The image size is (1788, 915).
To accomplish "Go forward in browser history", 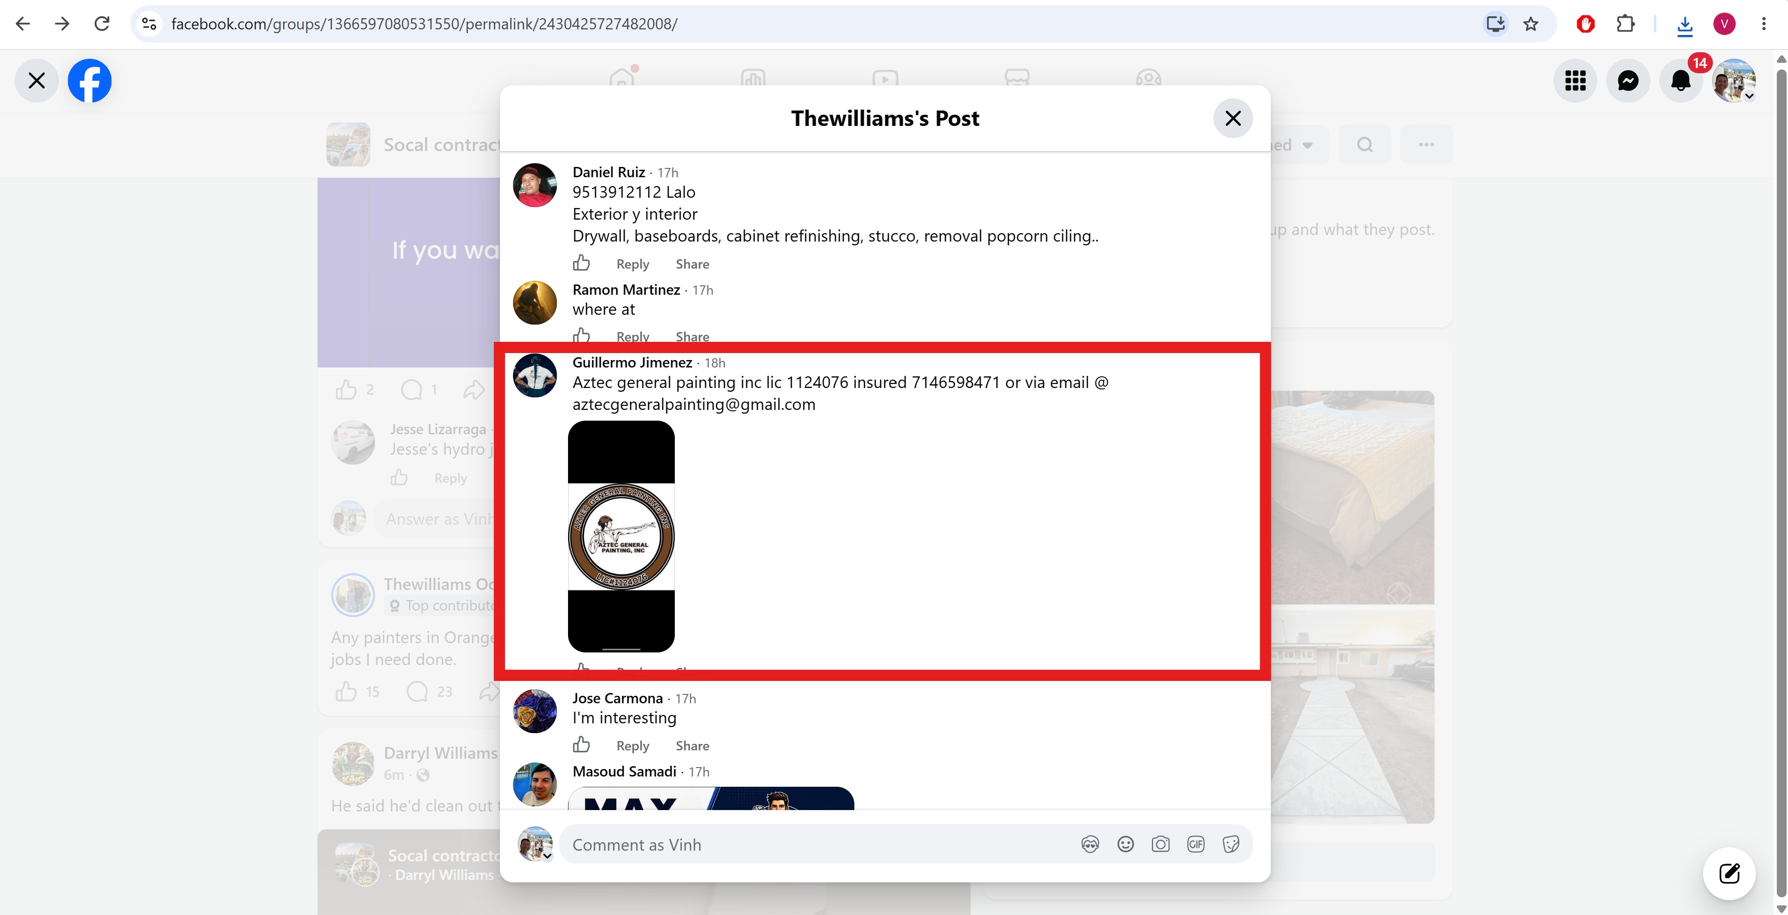I will coord(62,24).
